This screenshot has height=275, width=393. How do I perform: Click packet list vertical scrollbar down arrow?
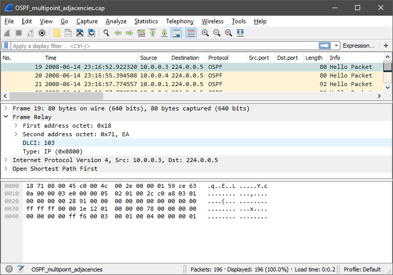[x=387, y=87]
